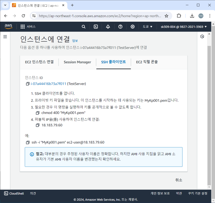The image size is (215, 203).
Task: Switch to the EC2 인스턴스 연결 tab
Action: (39, 62)
